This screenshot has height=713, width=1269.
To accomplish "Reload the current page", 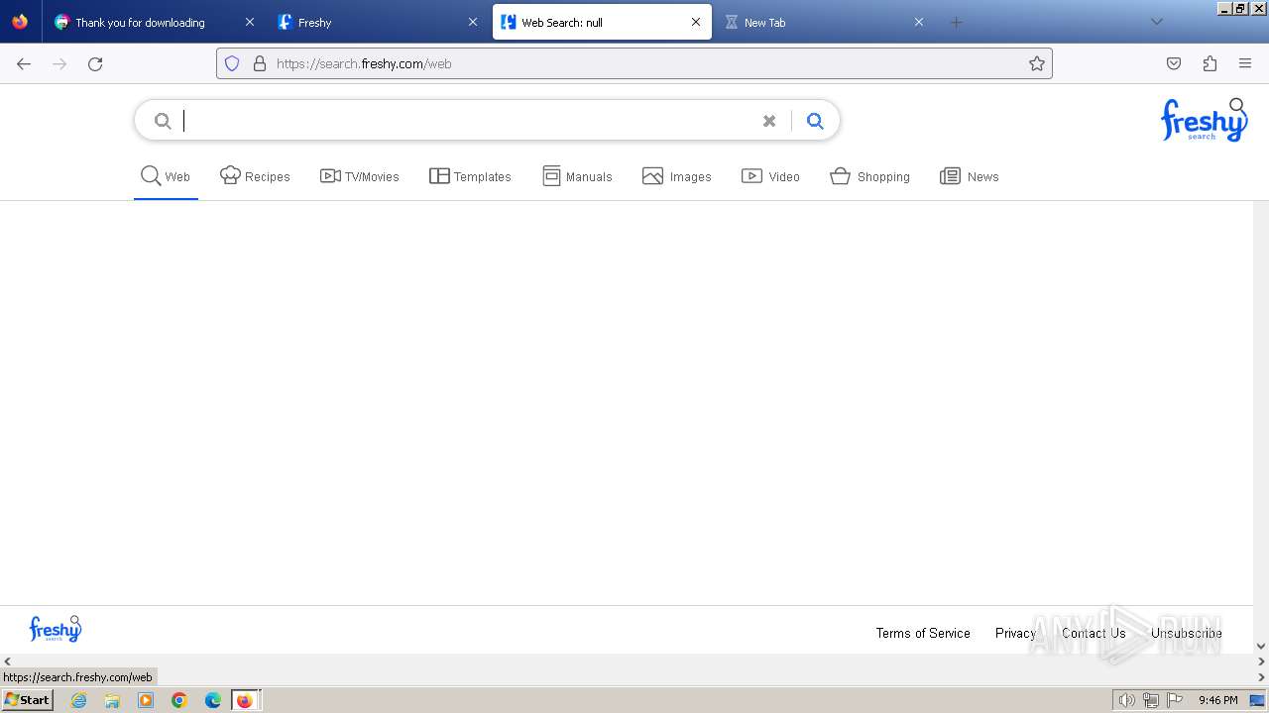I will pos(95,63).
